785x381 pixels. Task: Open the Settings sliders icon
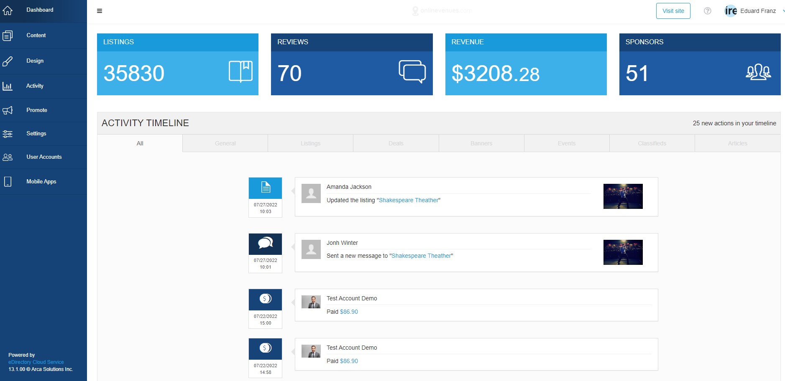click(x=8, y=134)
